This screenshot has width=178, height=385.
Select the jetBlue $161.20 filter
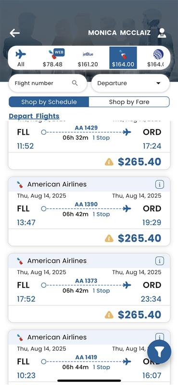tap(88, 58)
